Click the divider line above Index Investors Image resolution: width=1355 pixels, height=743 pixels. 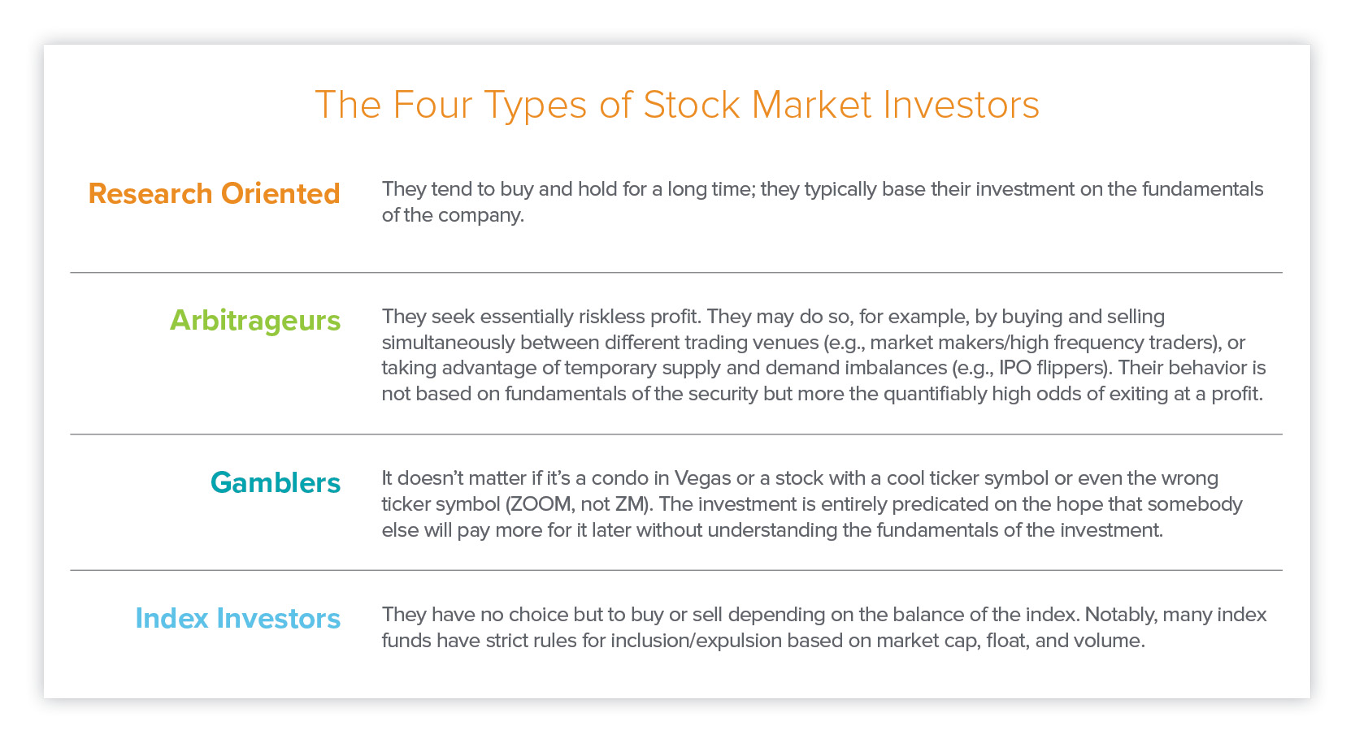[676, 570]
